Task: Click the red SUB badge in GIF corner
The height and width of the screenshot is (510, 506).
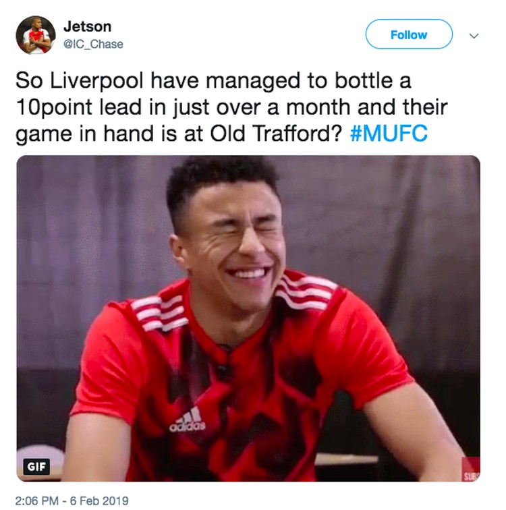Action: coord(471,470)
